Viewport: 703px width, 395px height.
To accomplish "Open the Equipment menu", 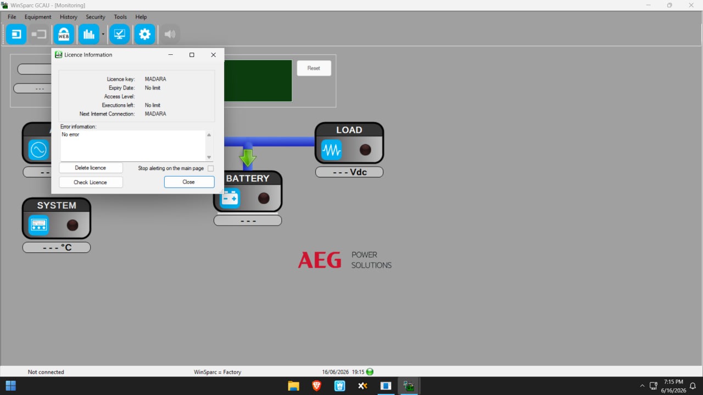I will 38,17.
